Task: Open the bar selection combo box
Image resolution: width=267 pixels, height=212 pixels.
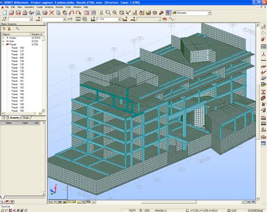Action: [x=64, y=19]
